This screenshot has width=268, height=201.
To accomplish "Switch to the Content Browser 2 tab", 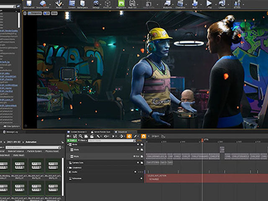I will 77,131.
